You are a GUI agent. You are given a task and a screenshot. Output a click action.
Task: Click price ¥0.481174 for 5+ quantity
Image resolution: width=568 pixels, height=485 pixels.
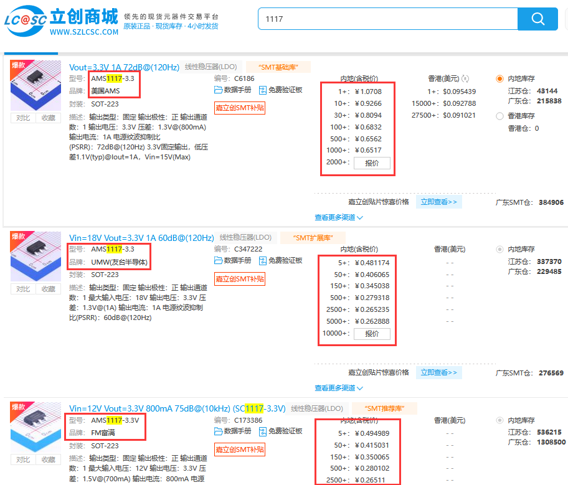tap(372, 263)
